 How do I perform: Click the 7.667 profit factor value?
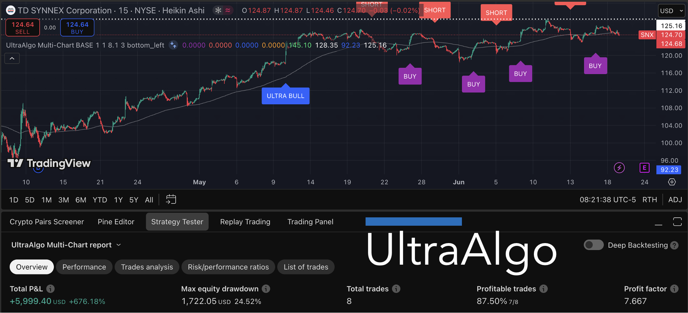coord(635,301)
